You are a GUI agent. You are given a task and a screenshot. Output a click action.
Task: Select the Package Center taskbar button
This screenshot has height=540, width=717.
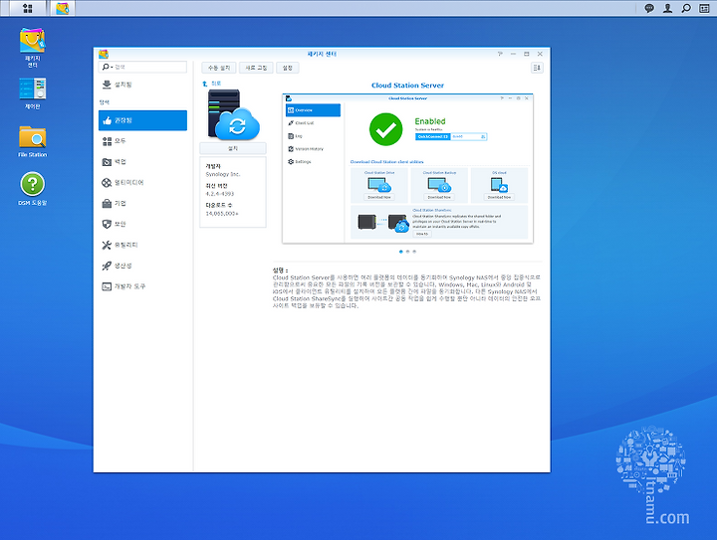(x=62, y=8)
